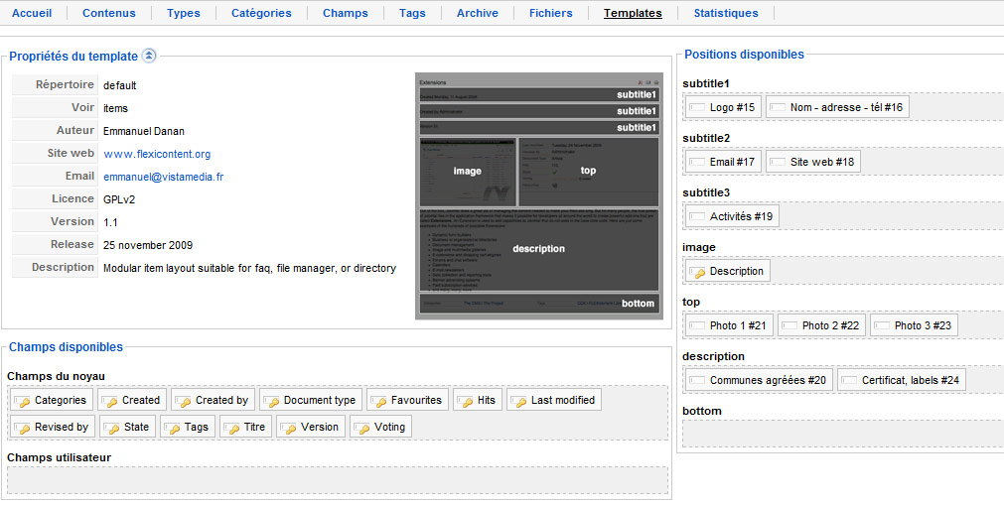Viewport: 1004px width, 506px height.
Task: Click the key icon on Voting field
Action: 363,428
